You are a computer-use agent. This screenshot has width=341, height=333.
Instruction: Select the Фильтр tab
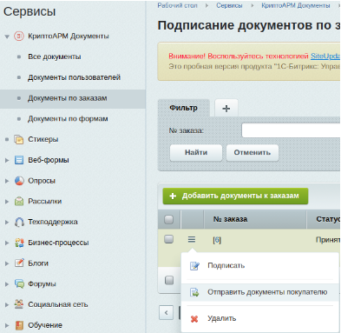(183, 108)
